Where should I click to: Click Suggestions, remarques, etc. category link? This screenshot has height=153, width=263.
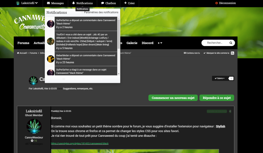pos(78,89)
